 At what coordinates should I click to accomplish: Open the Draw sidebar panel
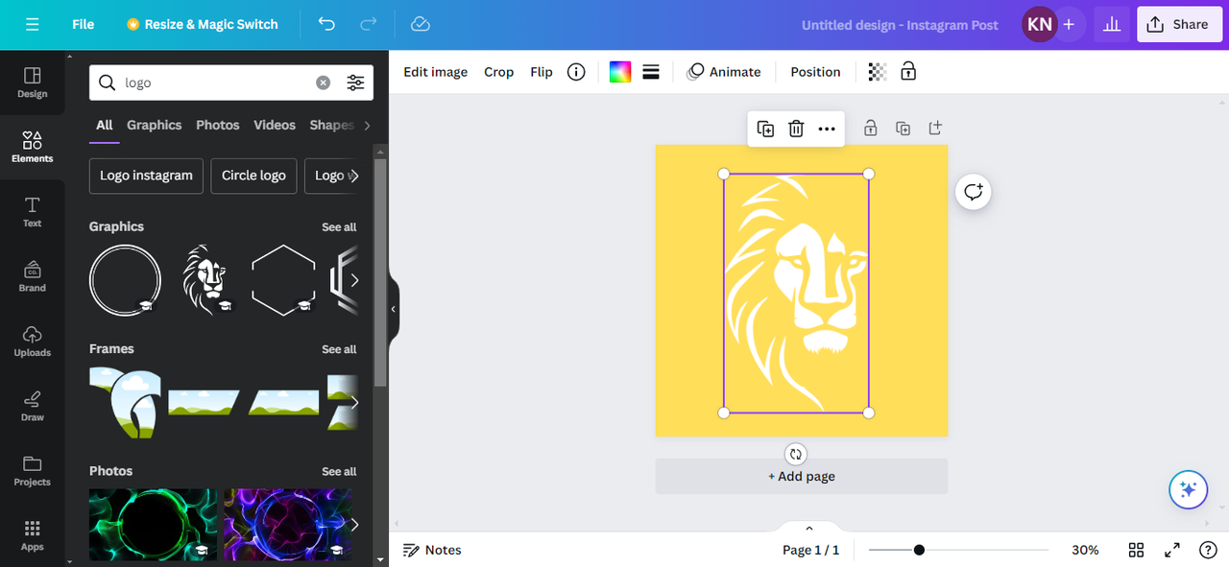coord(32,406)
